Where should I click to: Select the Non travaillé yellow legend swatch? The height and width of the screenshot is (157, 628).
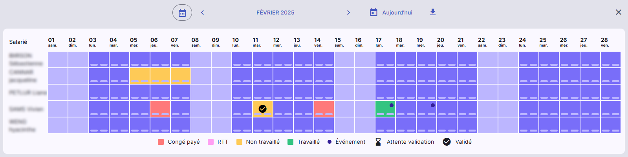coord(239,142)
